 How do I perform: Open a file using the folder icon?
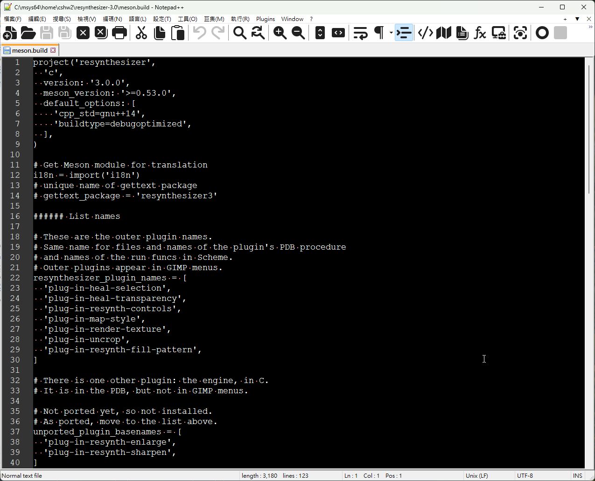tap(28, 33)
